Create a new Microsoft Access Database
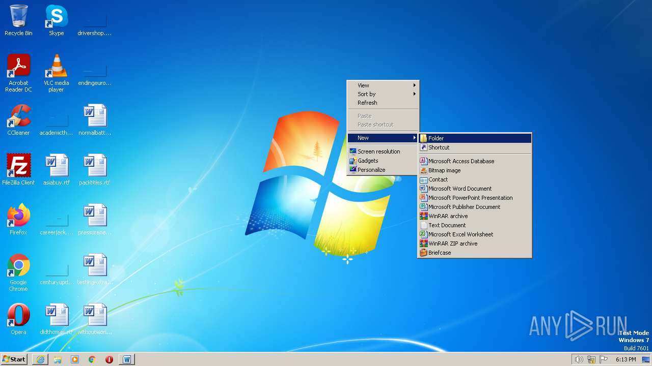This screenshot has width=652, height=366. (x=475, y=161)
